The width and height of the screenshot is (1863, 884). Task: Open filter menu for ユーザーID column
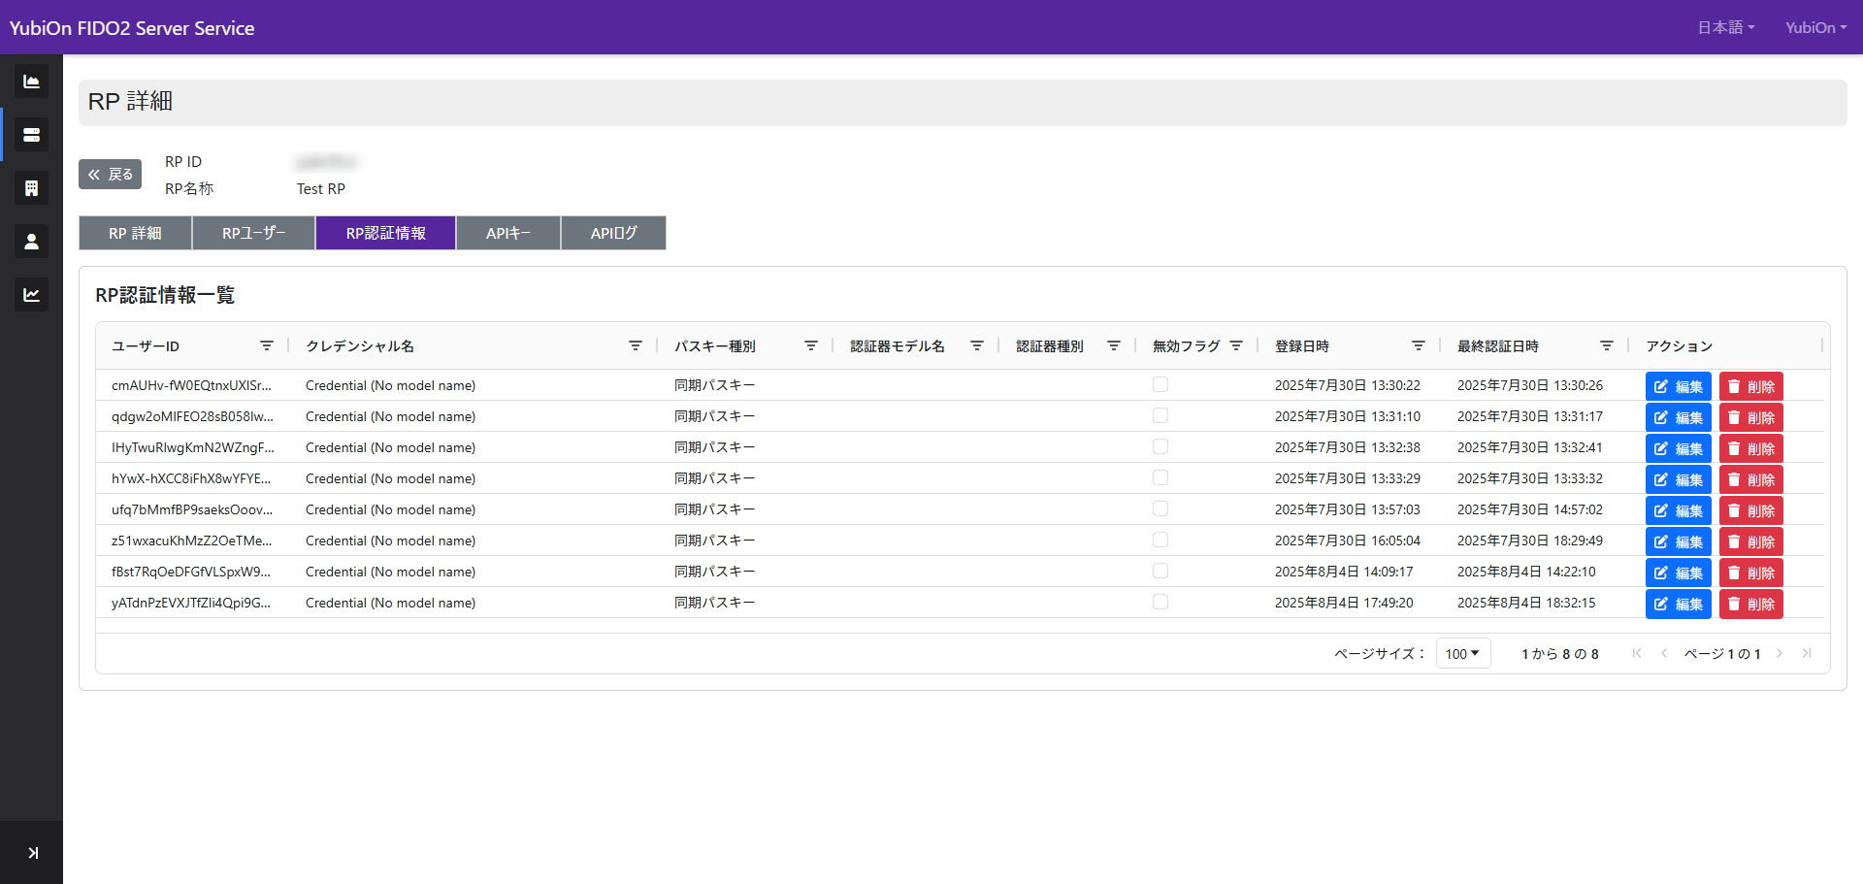[x=267, y=346]
